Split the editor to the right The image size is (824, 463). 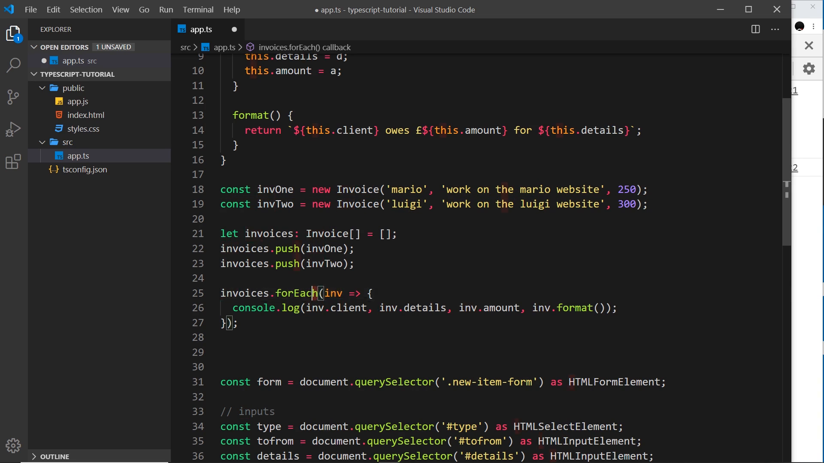756,29
